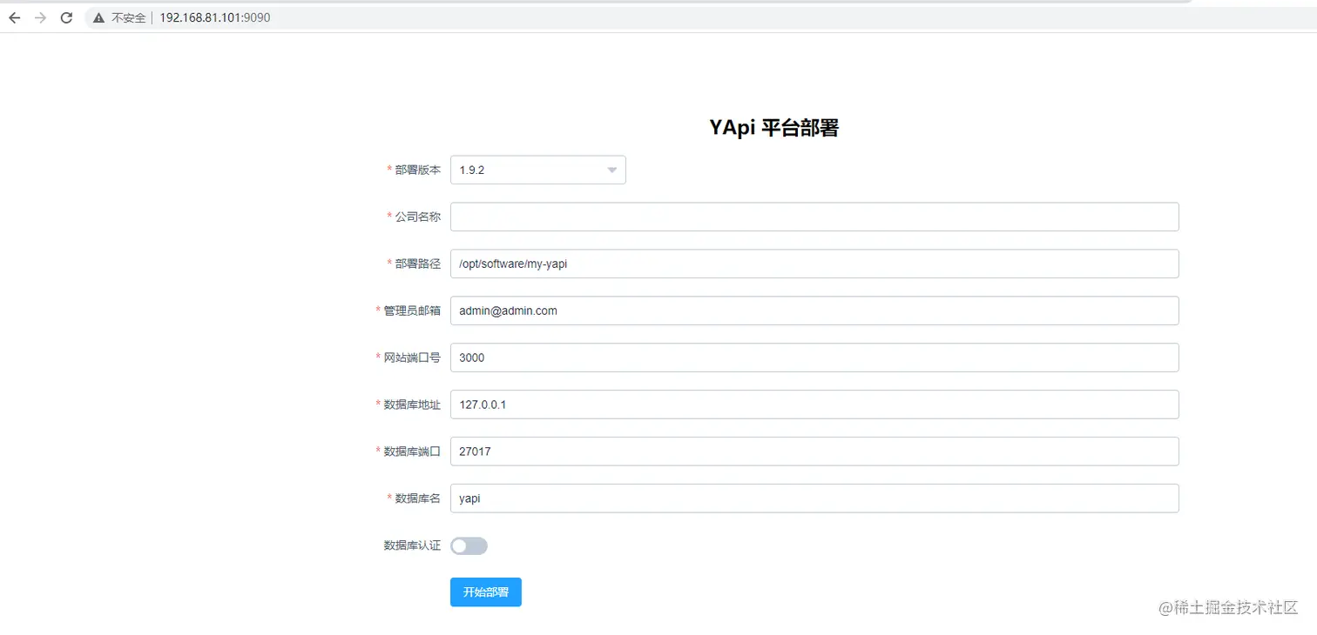Click the 开始部署 button
1317x635 pixels.
485,592
